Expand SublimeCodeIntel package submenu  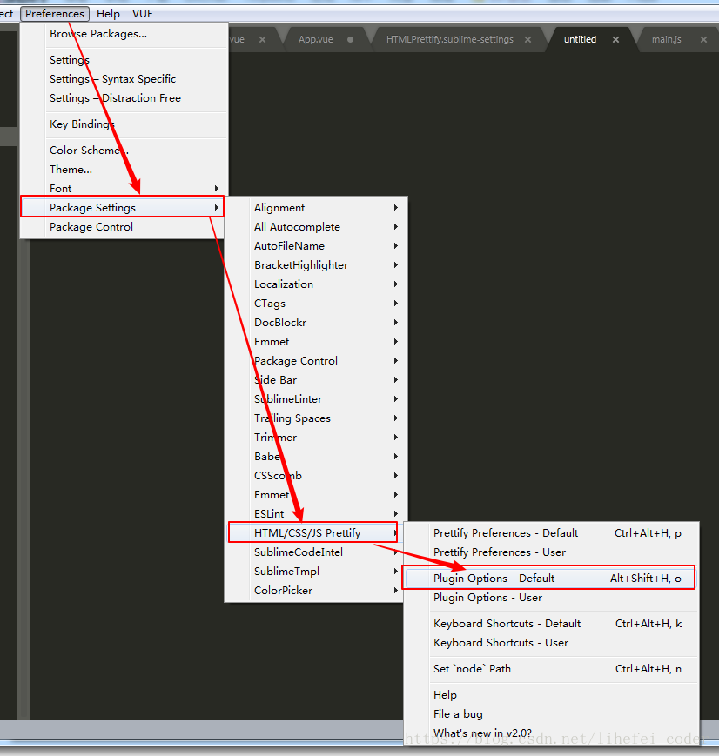coord(316,552)
